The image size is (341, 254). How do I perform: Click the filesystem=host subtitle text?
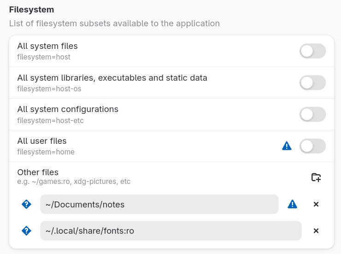point(44,57)
